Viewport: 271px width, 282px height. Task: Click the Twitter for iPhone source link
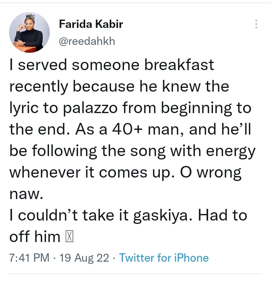164,258
